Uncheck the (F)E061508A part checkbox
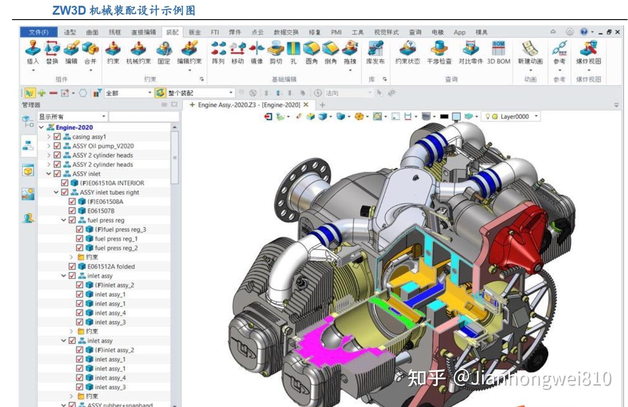The width and height of the screenshot is (628, 407). (x=72, y=201)
